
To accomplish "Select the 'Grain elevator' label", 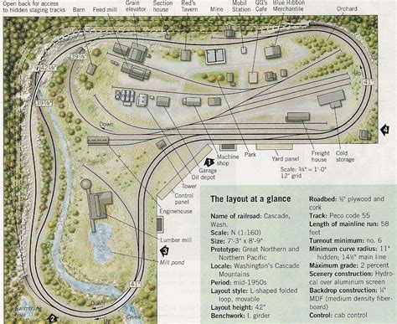I will point(136,6).
